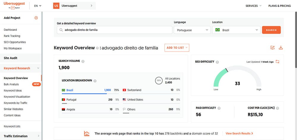Viewport: 297px width, 140px height.
Task: Open SEO Opportunities in the sidebar
Action: (15, 42)
